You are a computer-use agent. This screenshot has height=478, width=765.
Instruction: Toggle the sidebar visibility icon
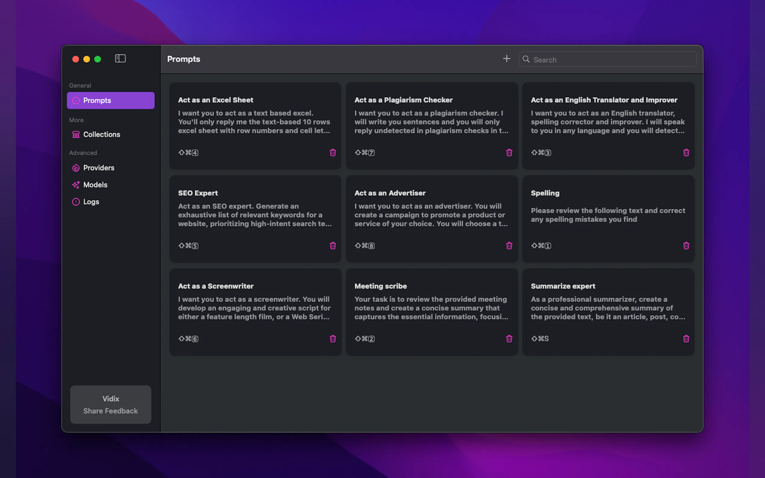120,58
